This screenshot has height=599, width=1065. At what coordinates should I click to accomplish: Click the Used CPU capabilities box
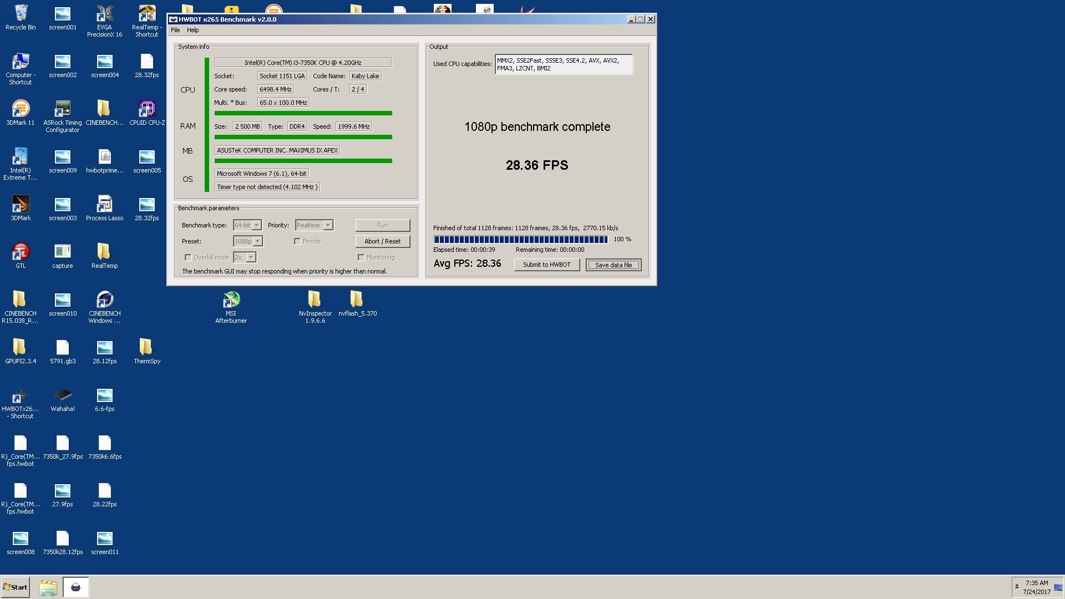tap(564, 64)
